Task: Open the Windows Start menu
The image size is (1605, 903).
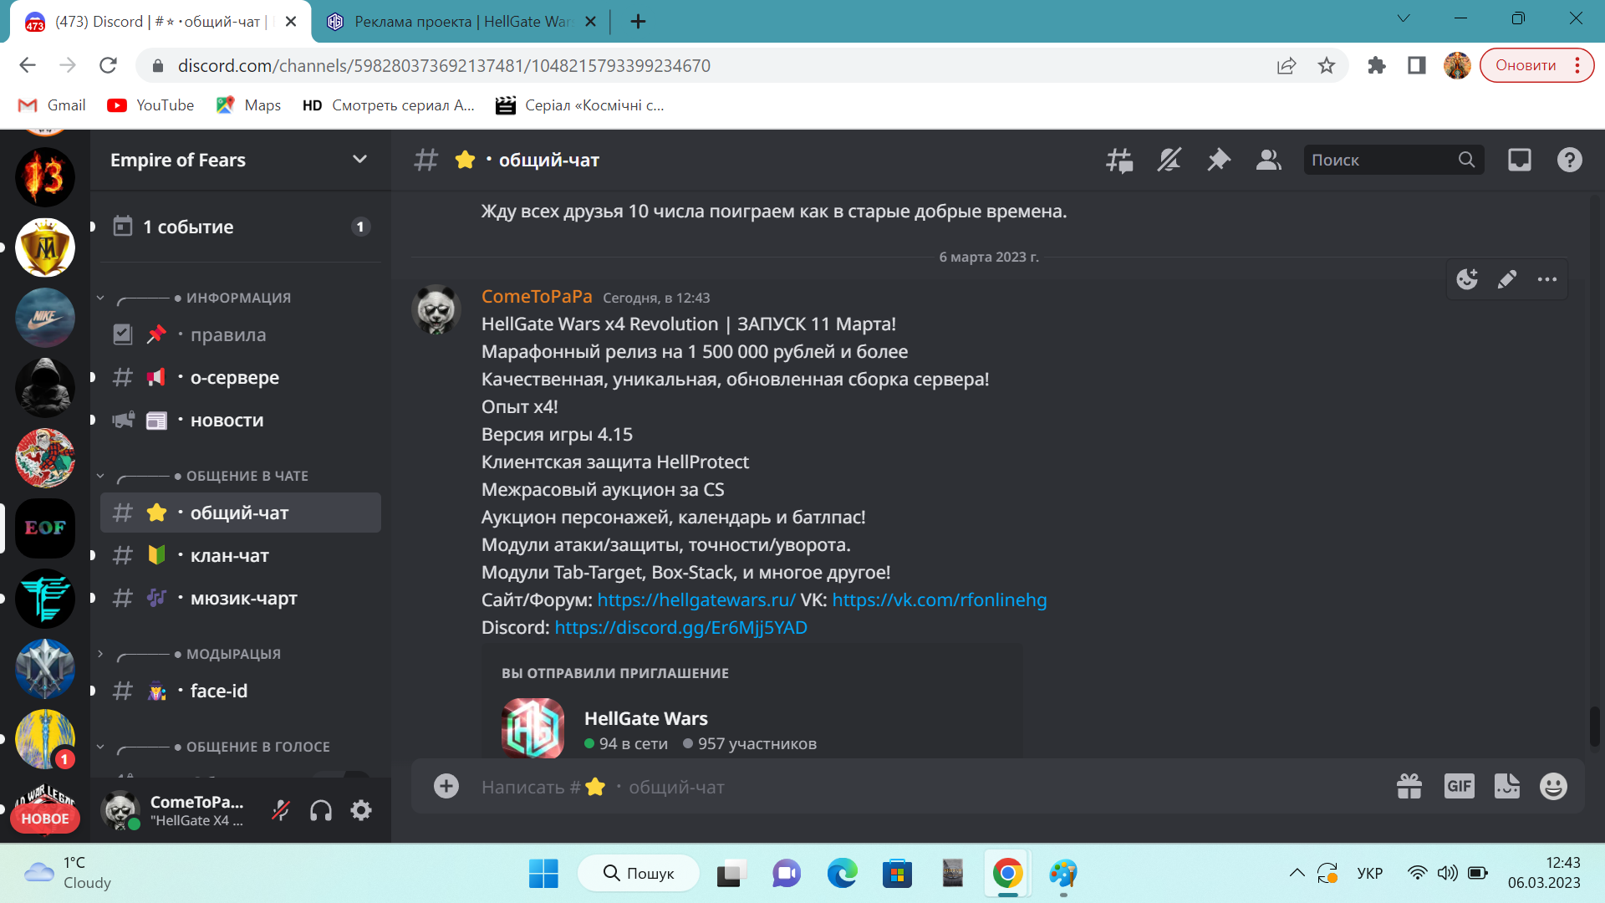Action: (x=543, y=874)
